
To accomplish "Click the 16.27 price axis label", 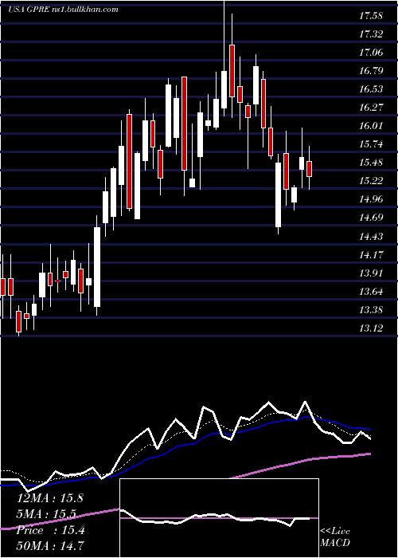I will click(372, 108).
